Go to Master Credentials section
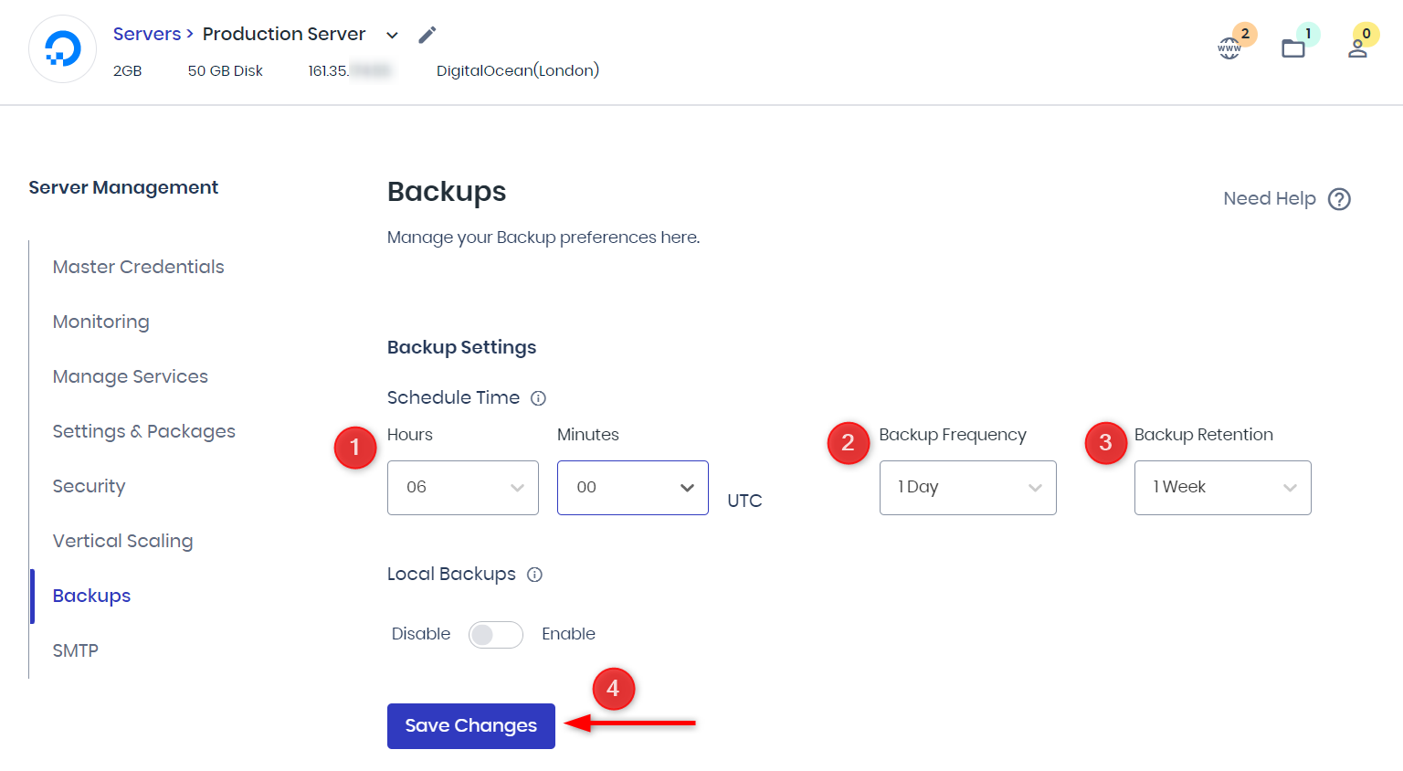The height and width of the screenshot is (771, 1403). [138, 267]
